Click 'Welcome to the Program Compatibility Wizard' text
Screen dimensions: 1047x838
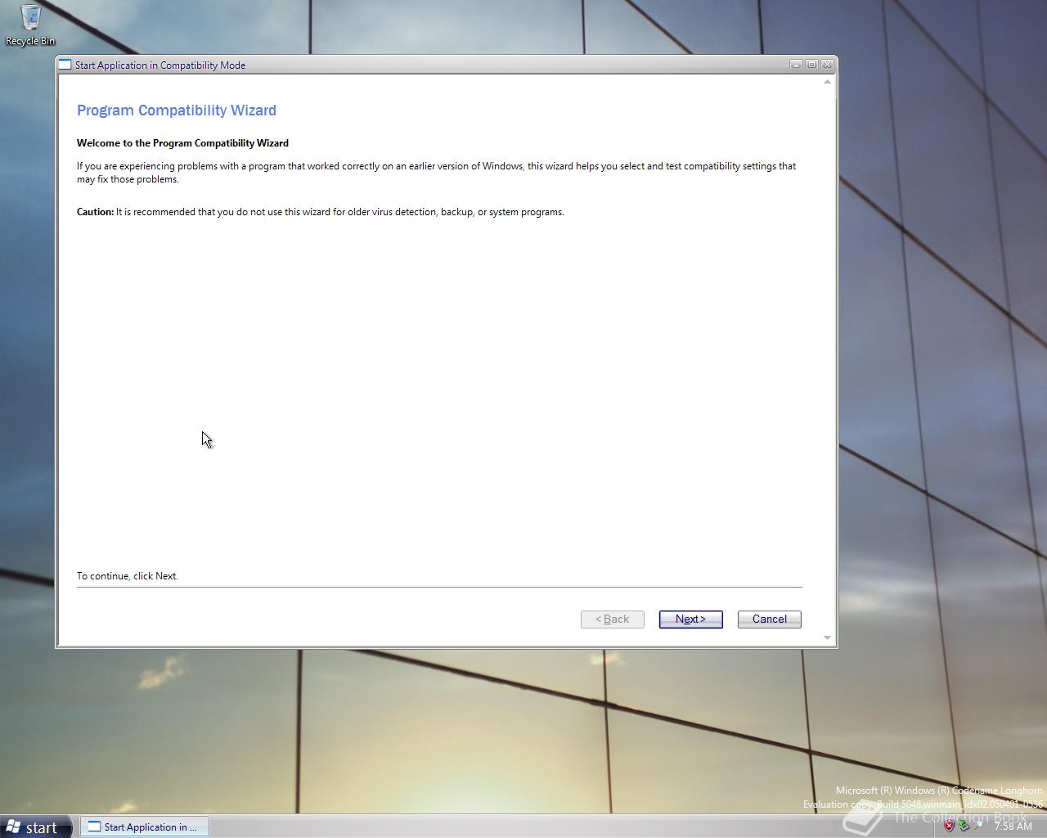(x=182, y=143)
